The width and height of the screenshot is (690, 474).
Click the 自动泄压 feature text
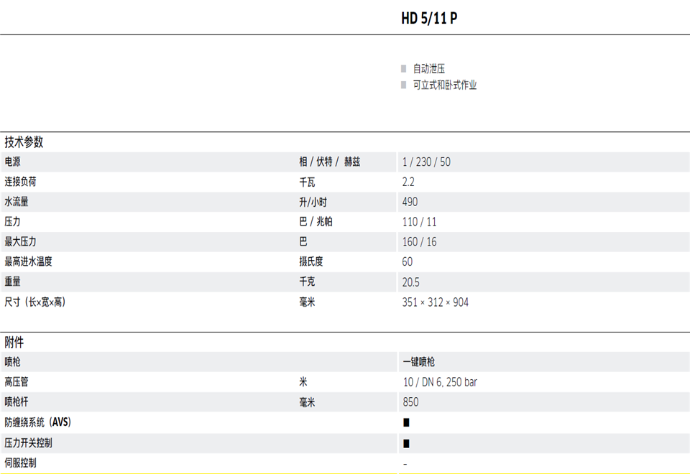pyautogui.click(x=428, y=69)
